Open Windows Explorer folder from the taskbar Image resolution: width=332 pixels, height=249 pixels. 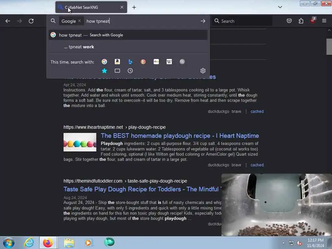tap(69, 243)
